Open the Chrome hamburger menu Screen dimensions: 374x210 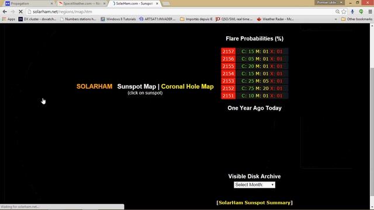(370, 12)
